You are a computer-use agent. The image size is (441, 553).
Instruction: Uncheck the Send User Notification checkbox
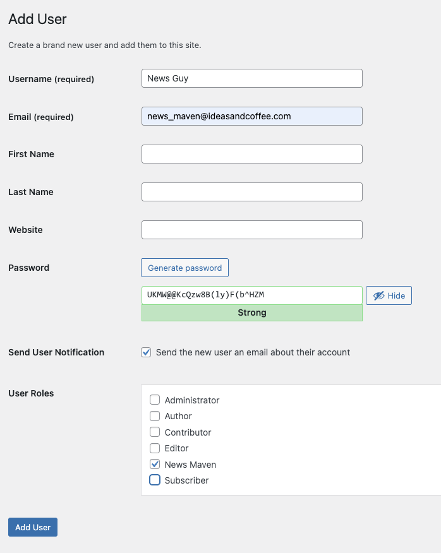pos(146,352)
